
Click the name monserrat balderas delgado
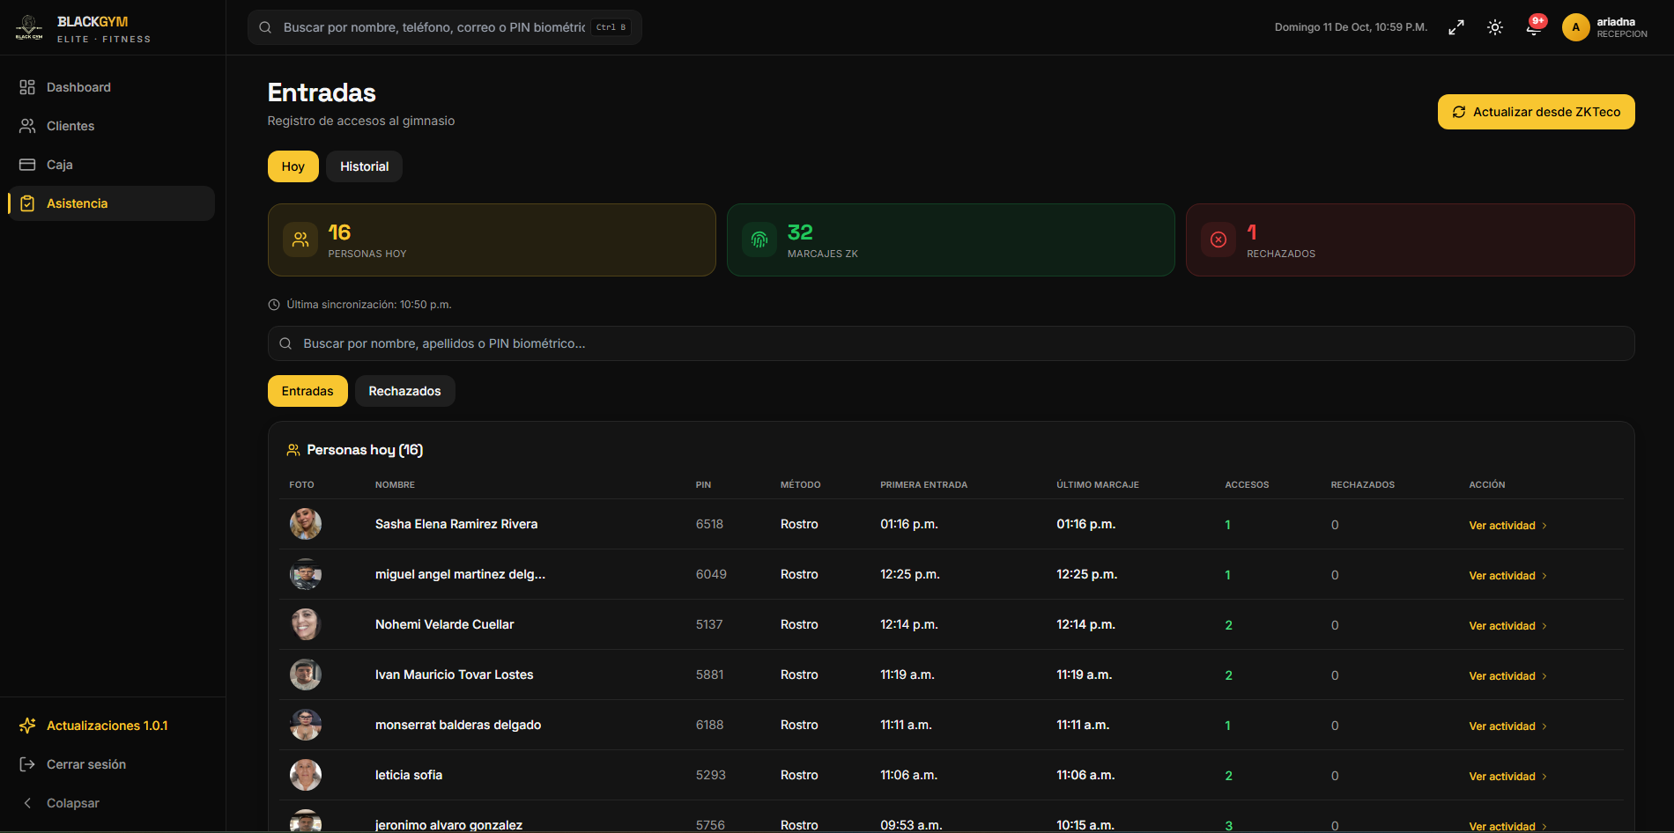(x=458, y=725)
